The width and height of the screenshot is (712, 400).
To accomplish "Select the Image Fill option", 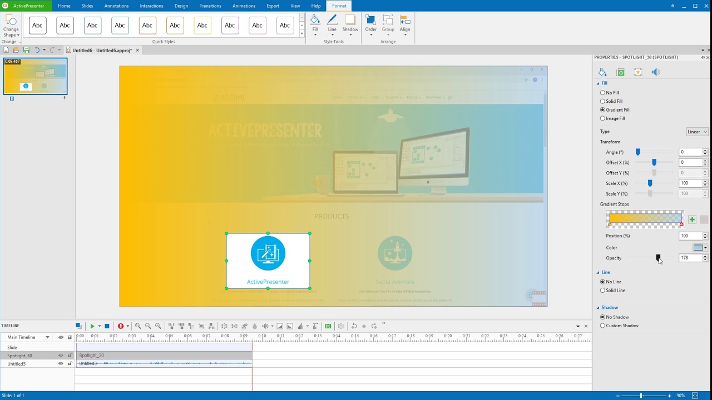I will (612, 118).
